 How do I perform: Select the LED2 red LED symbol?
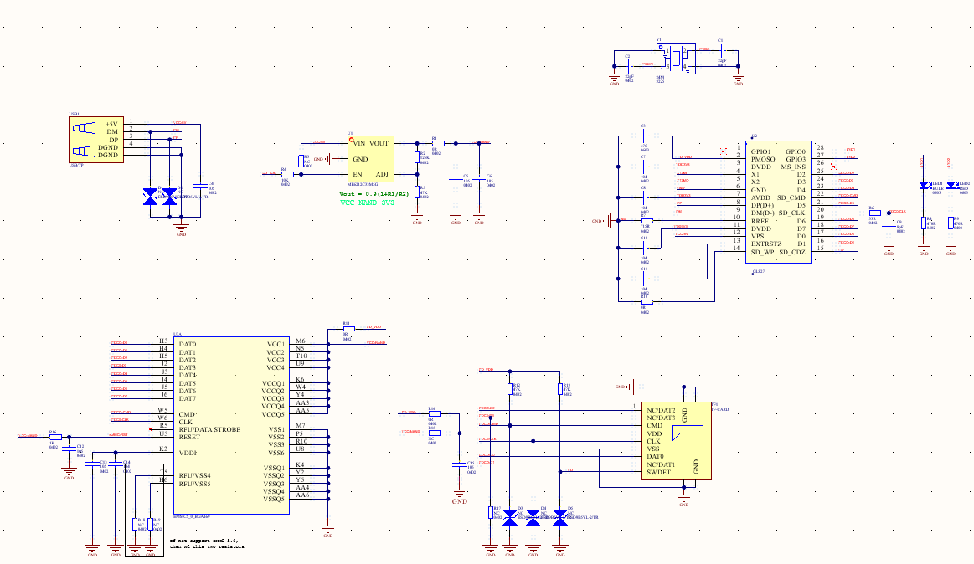(951, 185)
